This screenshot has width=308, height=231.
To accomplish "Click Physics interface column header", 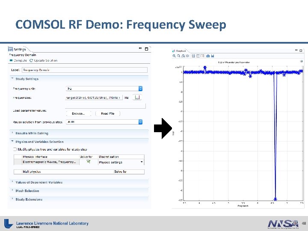I will (50, 157).
